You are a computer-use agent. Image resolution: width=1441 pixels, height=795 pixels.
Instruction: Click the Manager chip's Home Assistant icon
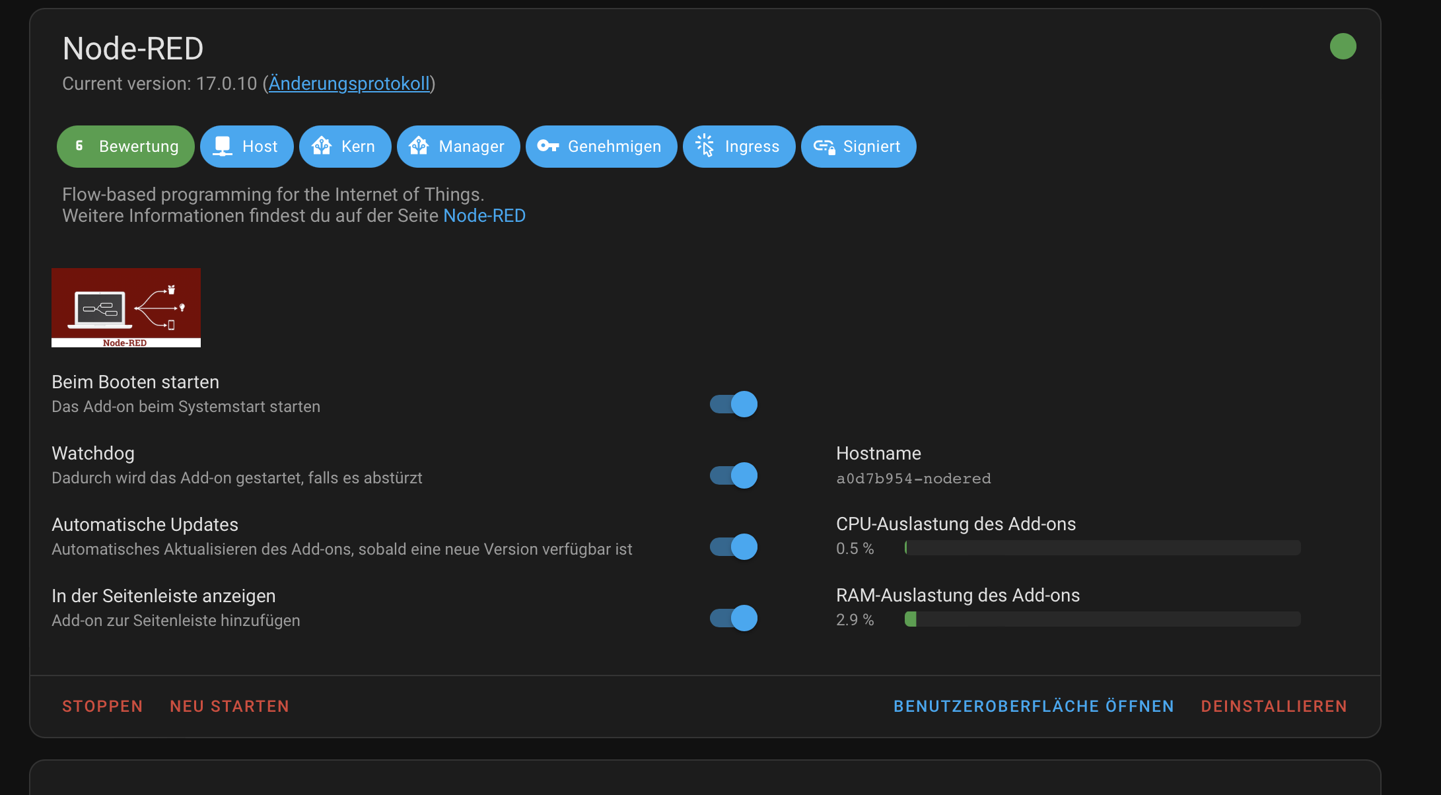point(419,146)
